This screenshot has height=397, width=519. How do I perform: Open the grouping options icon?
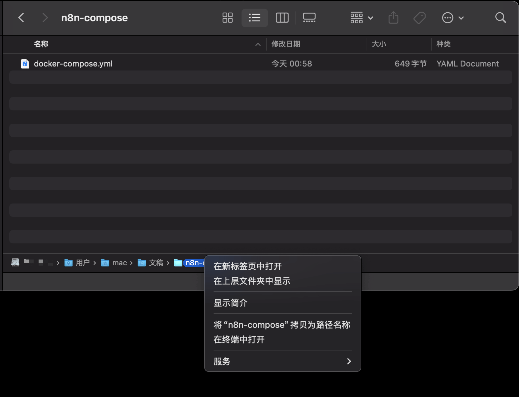point(356,18)
